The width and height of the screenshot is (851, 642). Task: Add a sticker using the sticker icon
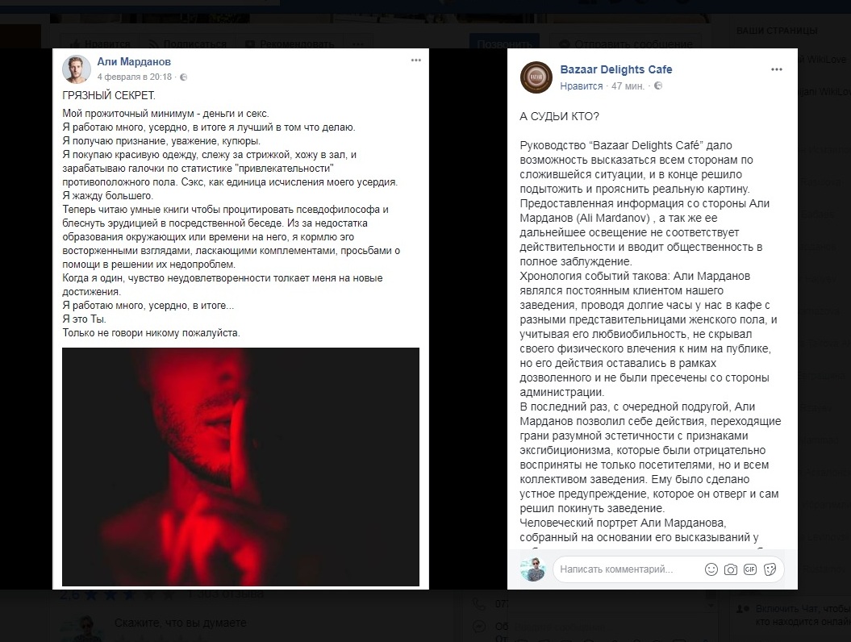tap(770, 569)
